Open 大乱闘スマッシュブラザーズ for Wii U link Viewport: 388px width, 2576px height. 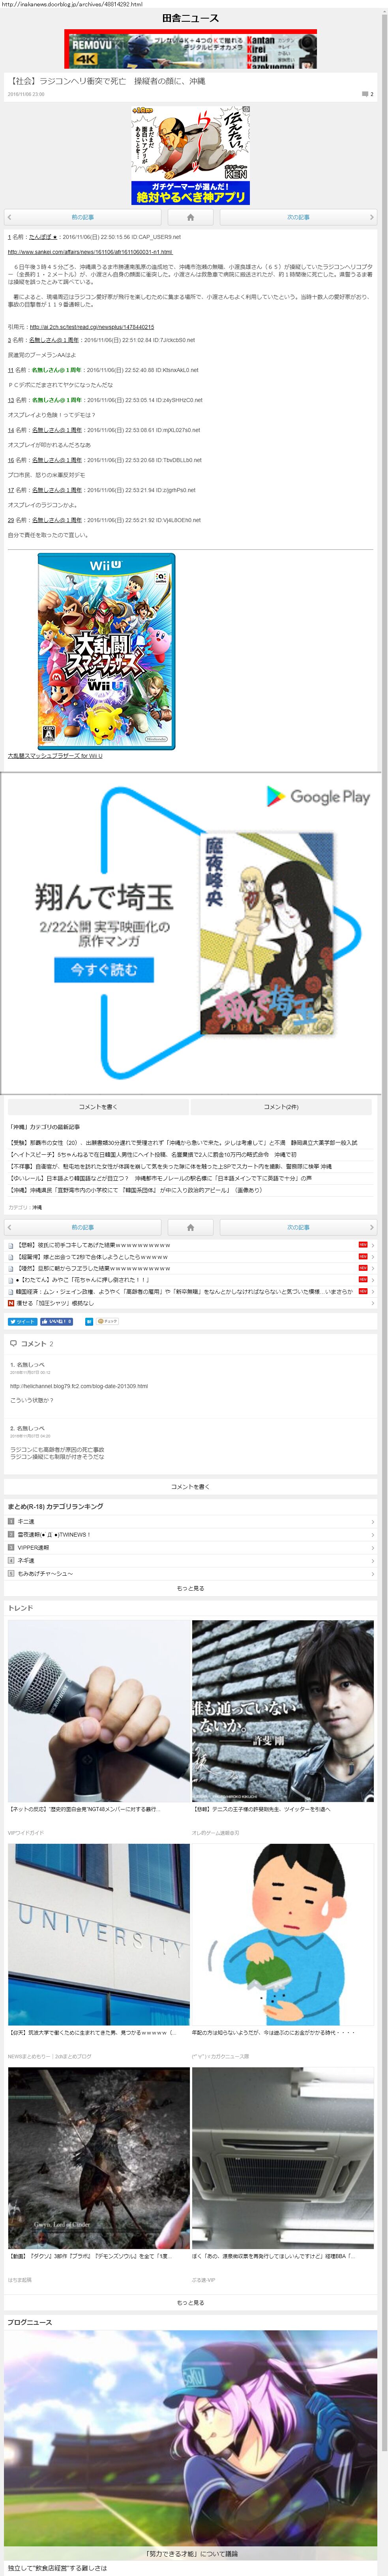pyautogui.click(x=55, y=756)
